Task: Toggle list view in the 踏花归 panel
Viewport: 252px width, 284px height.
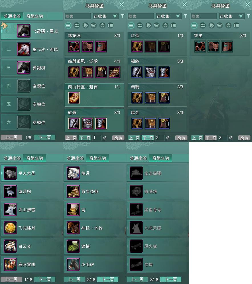Action: click(68, 26)
